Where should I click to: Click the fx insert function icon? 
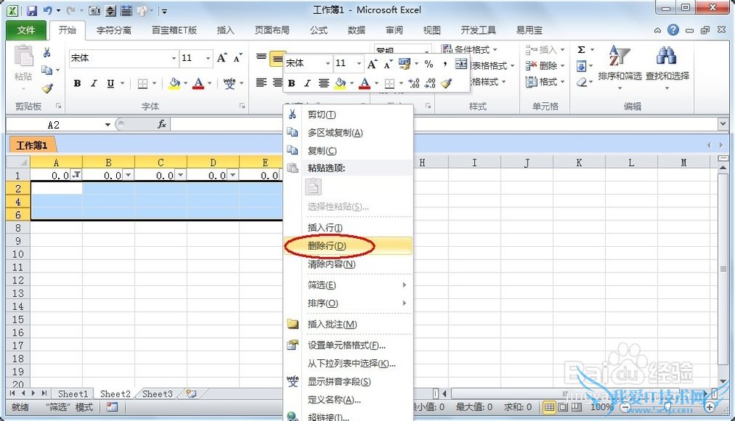[162, 124]
